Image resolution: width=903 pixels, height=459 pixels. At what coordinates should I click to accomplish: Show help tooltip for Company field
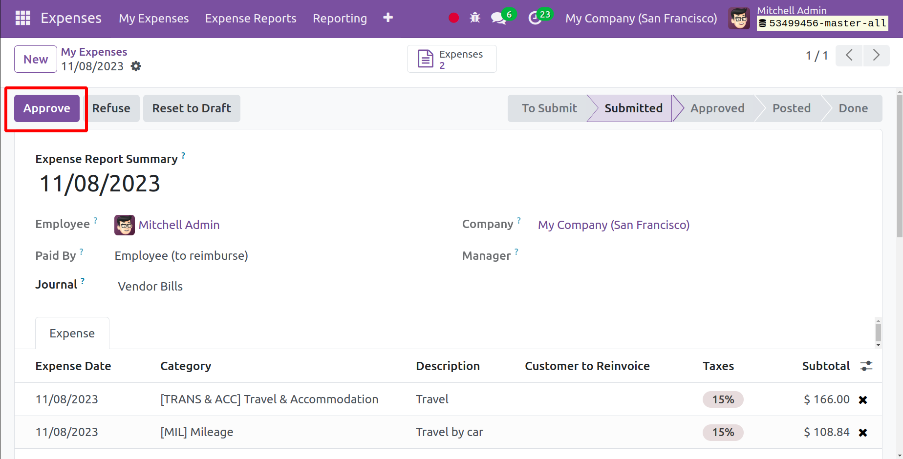point(519,220)
